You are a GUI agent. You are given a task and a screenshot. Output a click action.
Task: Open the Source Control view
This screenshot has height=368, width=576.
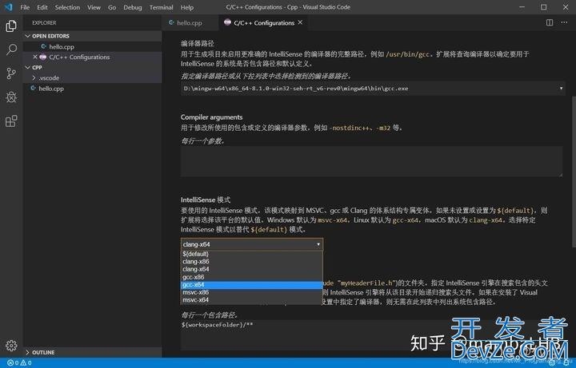11,73
